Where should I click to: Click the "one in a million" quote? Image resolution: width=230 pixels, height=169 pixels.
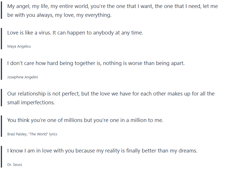tap(85, 120)
